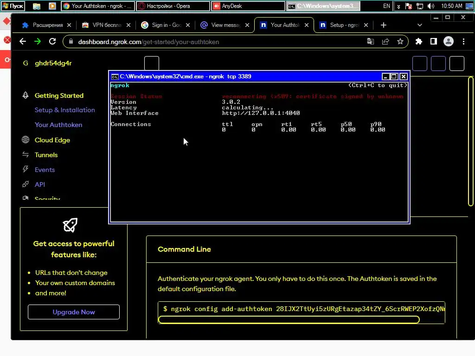Switch to AnyDesk taskbar item

[249, 6]
